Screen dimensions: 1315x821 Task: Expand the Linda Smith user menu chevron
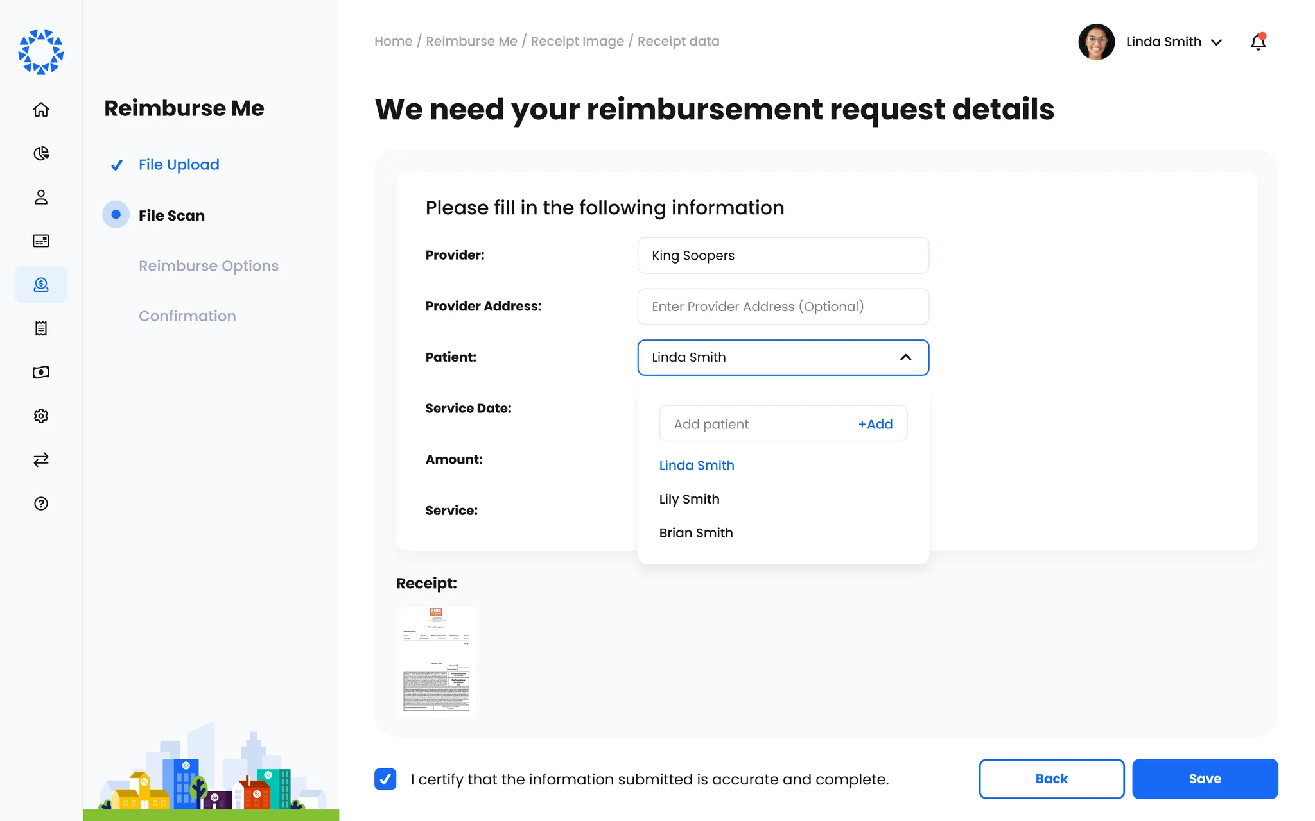(x=1216, y=42)
